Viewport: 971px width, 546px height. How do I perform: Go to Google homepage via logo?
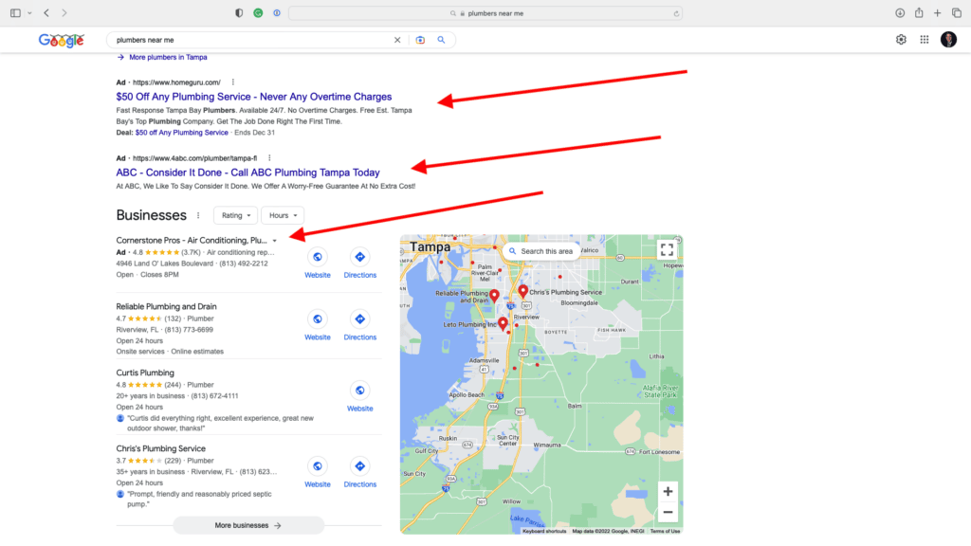(x=62, y=40)
